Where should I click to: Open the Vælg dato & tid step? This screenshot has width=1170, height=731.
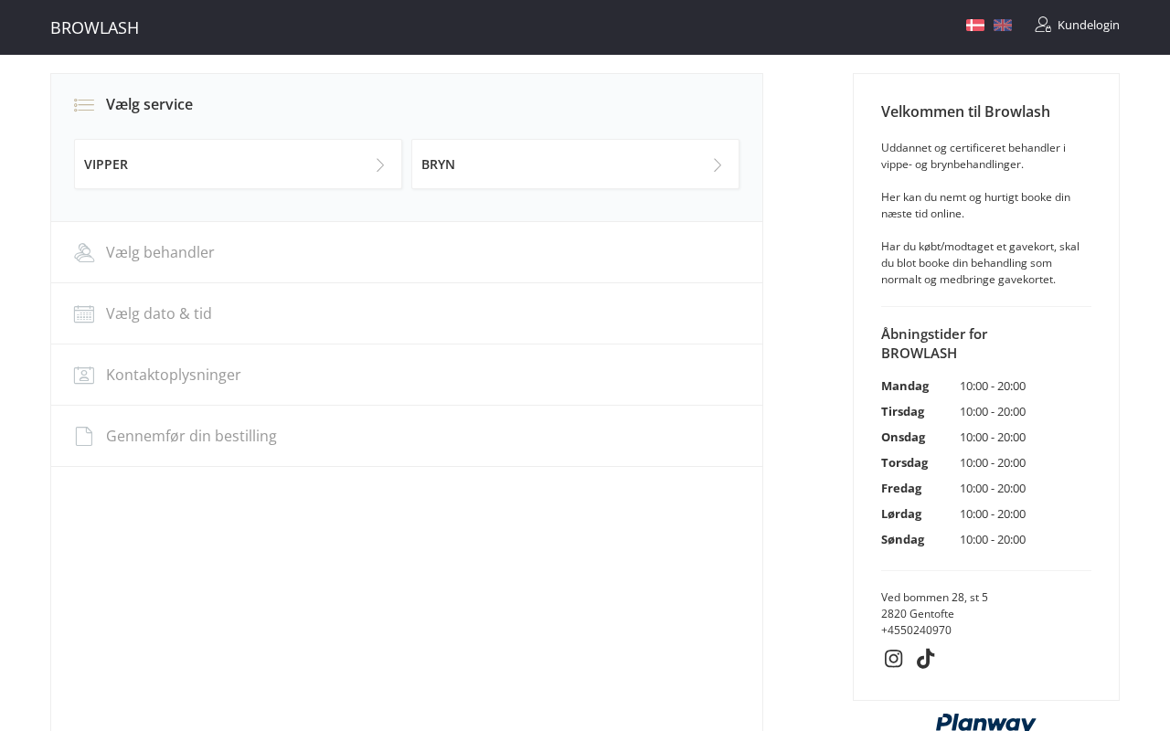[x=159, y=314]
